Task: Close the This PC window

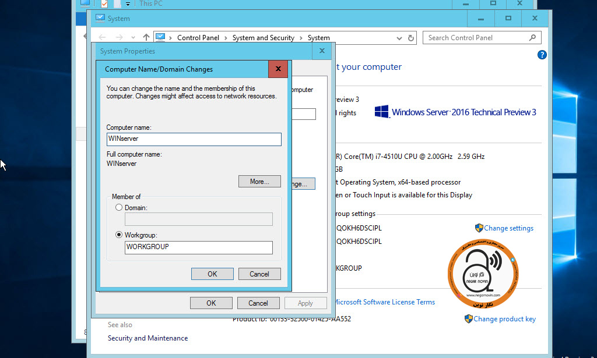Action: click(x=519, y=3)
